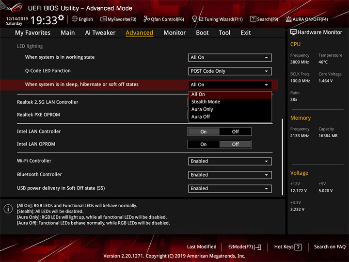The height and width of the screenshot is (262, 349).
Task: Click the 19:33 clock display
Action: (44, 20)
